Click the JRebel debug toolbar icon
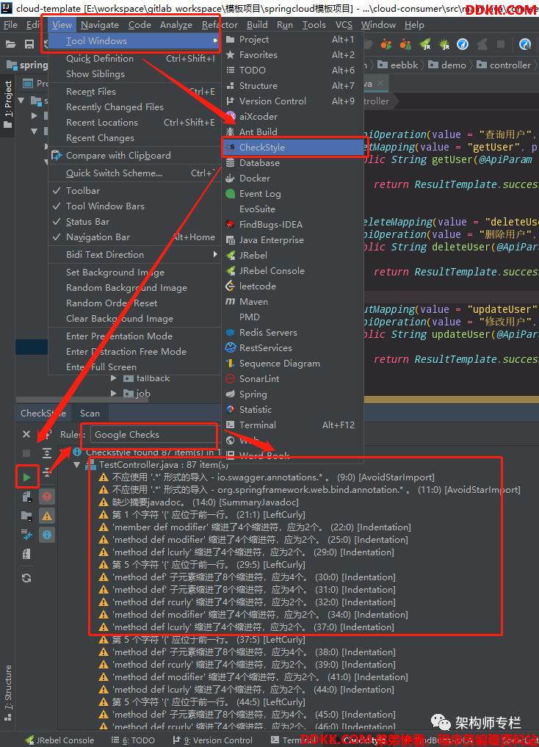 [444, 44]
